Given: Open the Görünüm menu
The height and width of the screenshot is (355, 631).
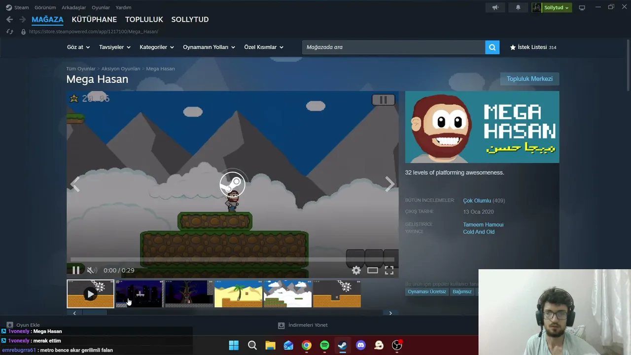Looking at the screenshot, I should click(45, 7).
